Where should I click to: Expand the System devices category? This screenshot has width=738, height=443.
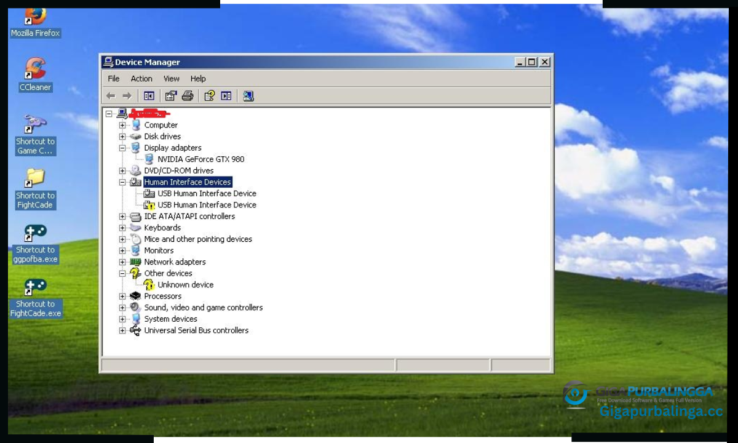pos(122,319)
